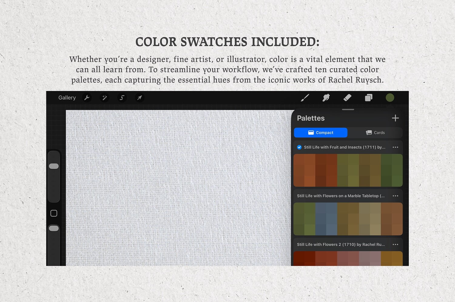Screen dimensions: 455x302
Task: Click the brush opacity slider handle
Action: 54,228
